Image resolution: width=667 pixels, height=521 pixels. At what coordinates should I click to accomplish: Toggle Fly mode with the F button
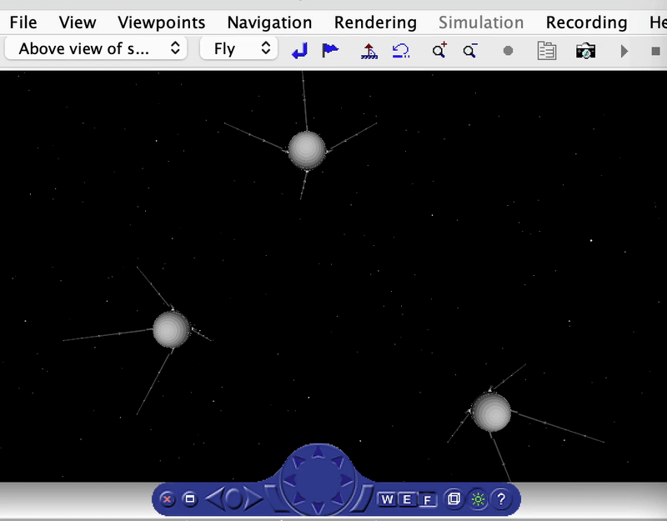click(427, 499)
